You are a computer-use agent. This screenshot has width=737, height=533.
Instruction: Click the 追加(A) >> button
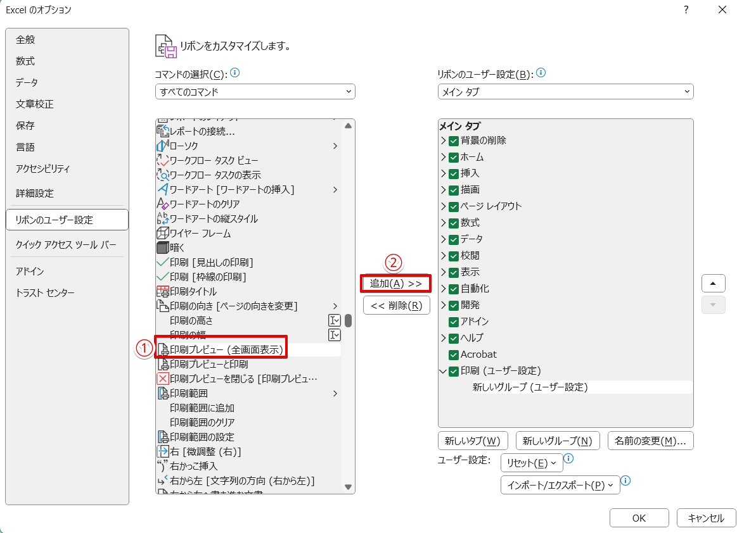tap(396, 283)
